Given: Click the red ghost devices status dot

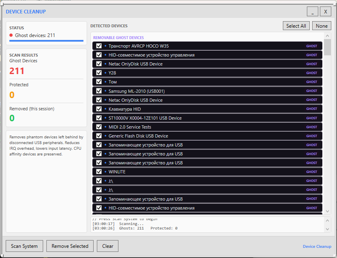Looking at the screenshot, I should point(11,35).
